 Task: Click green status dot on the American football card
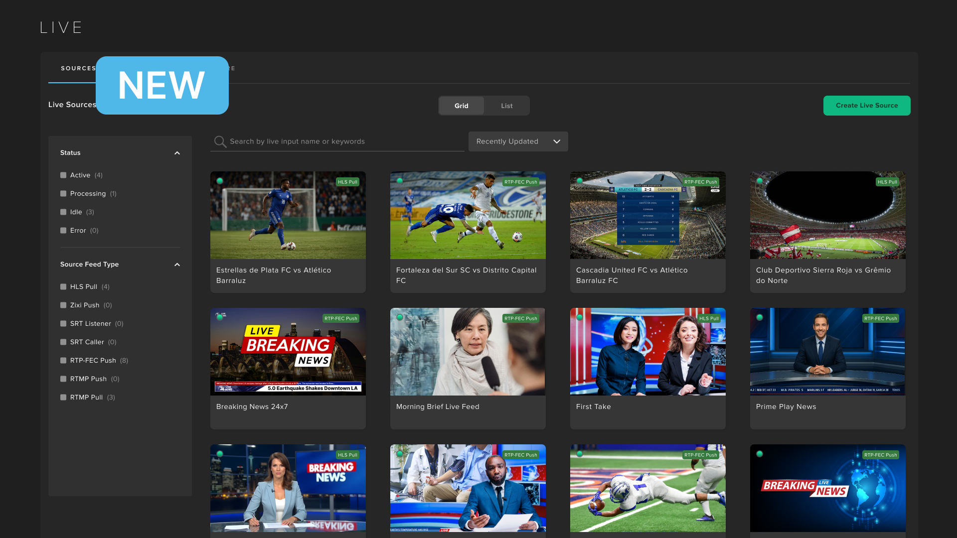coord(580,454)
